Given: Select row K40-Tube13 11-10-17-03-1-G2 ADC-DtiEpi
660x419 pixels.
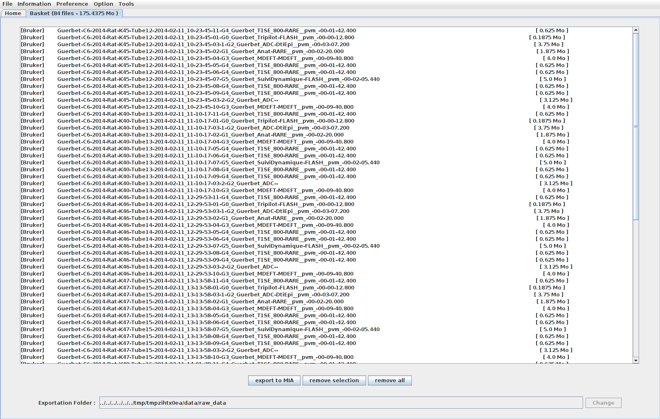Looking at the screenshot, I should click(x=326, y=128).
